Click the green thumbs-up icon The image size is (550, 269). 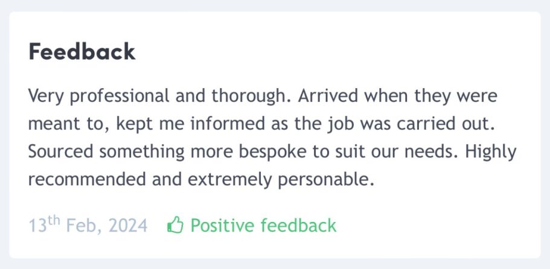click(x=175, y=226)
